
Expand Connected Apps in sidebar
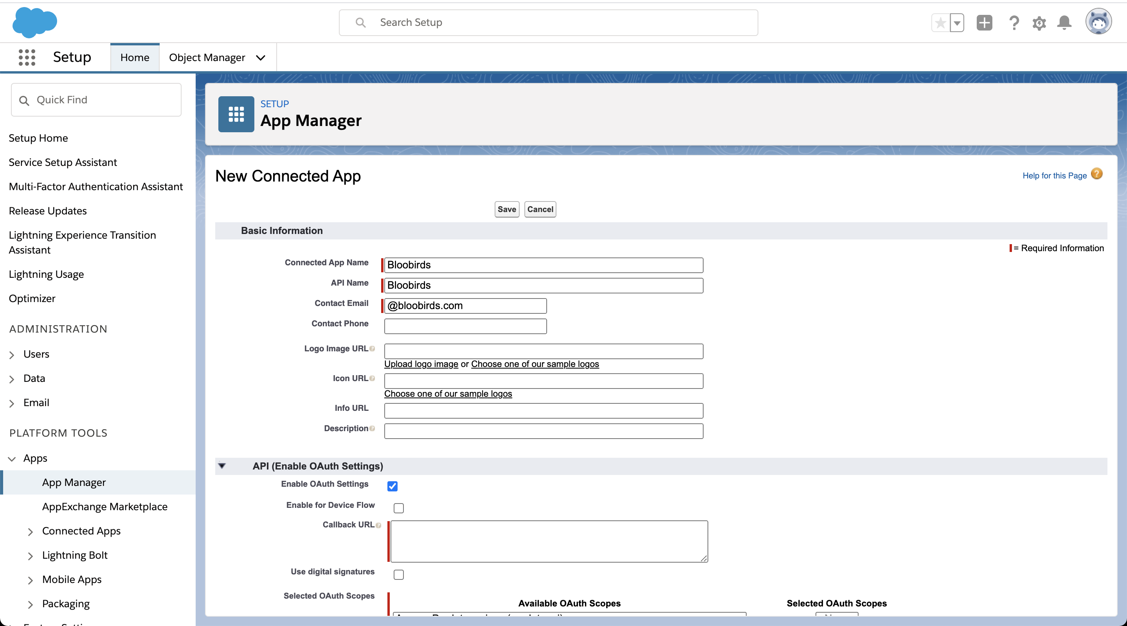point(30,531)
